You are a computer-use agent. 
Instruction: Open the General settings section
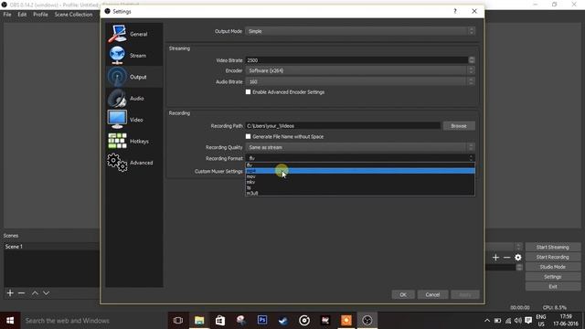tap(134, 34)
